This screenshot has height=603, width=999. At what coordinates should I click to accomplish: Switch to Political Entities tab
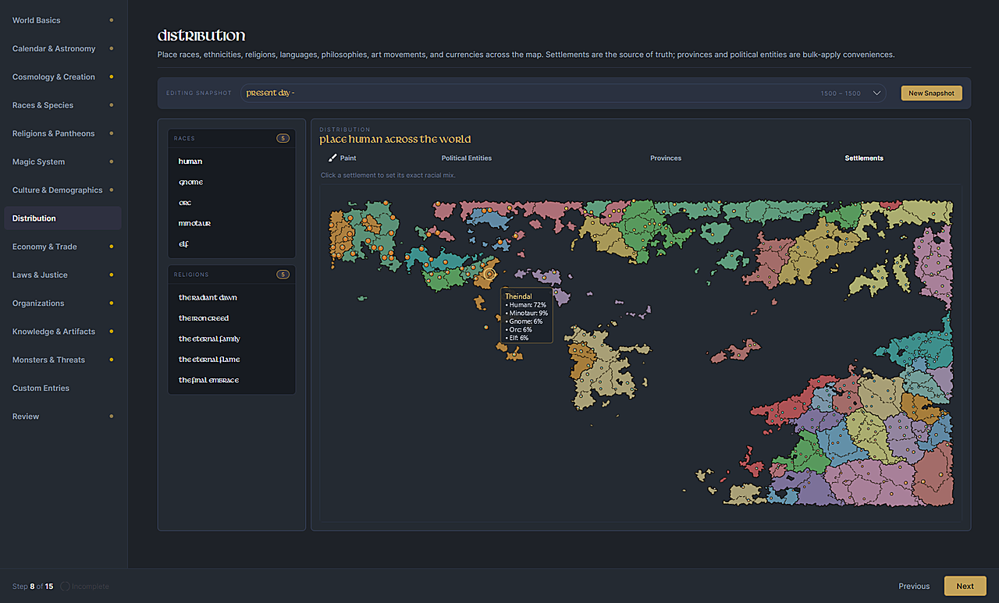pos(467,158)
